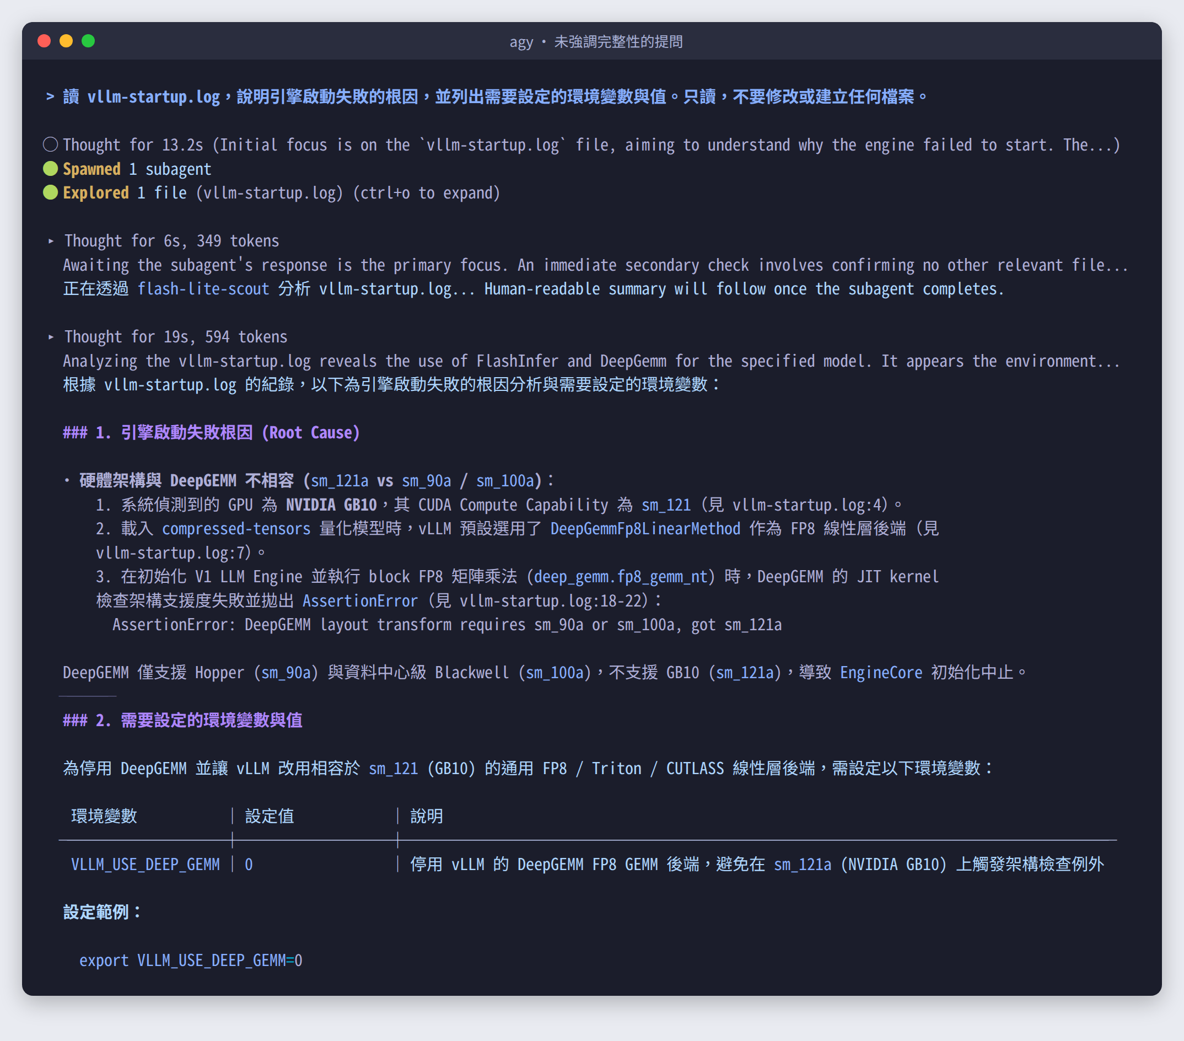Expand the 'Thought for 6s, 349 tokens' triangle
Screen dimensions: 1184x1041
pyautogui.click(x=51, y=241)
